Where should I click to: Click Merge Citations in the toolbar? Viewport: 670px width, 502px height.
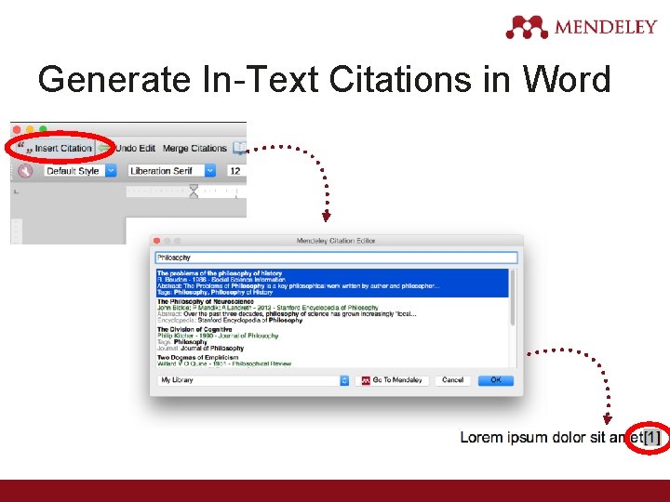[x=194, y=148]
